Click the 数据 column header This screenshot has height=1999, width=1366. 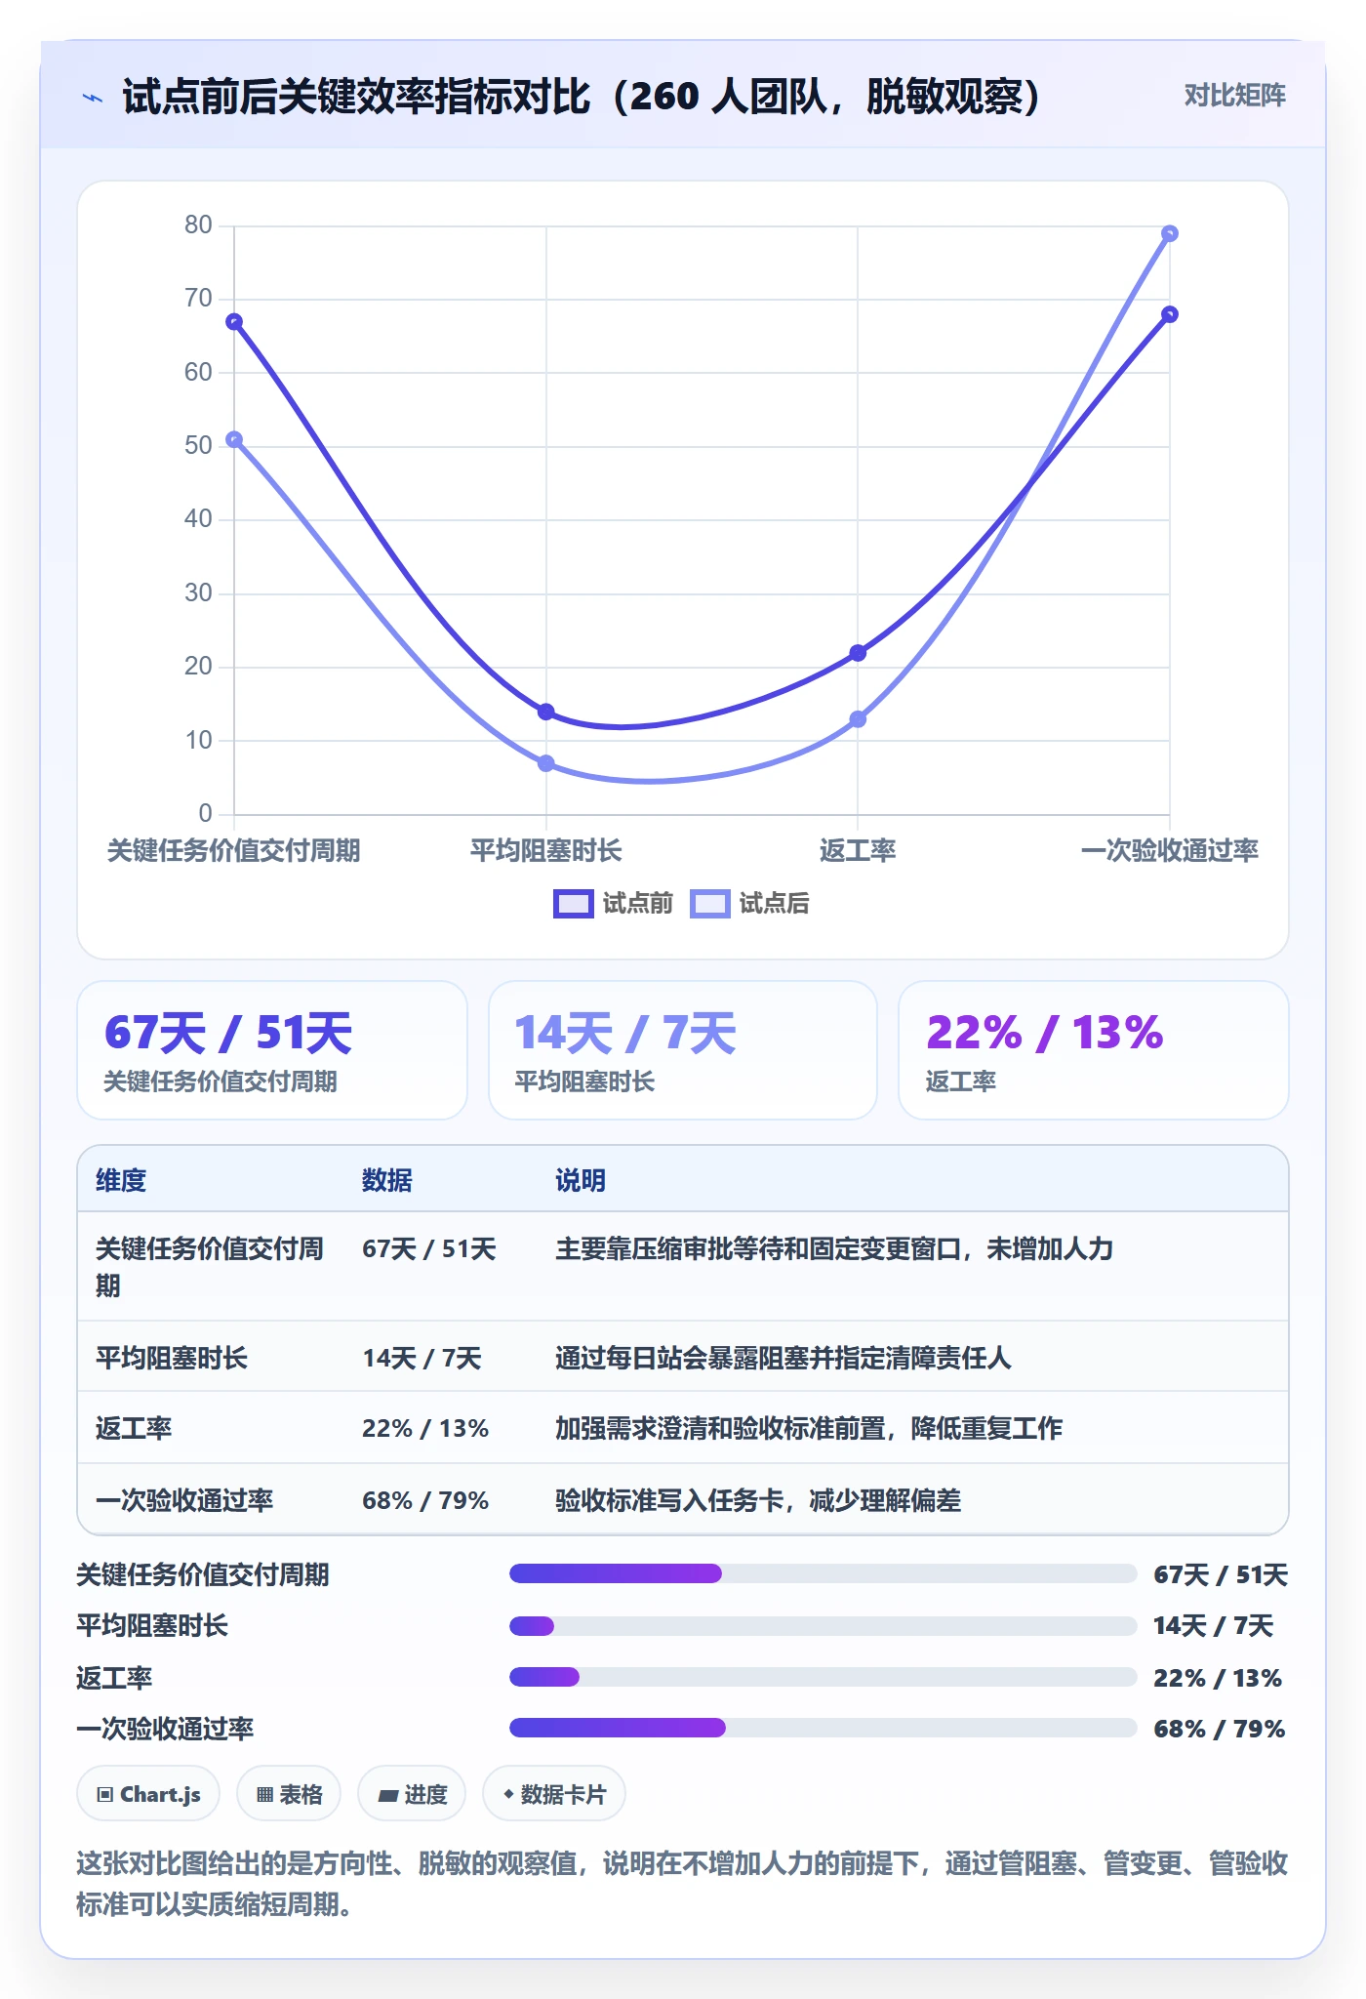coord(387,1180)
